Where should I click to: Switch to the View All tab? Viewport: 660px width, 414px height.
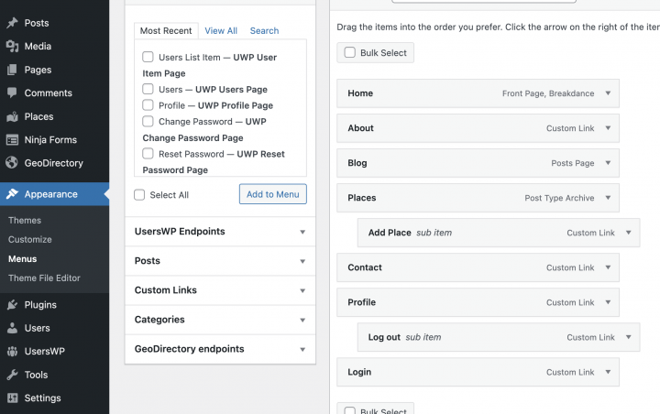click(x=221, y=31)
